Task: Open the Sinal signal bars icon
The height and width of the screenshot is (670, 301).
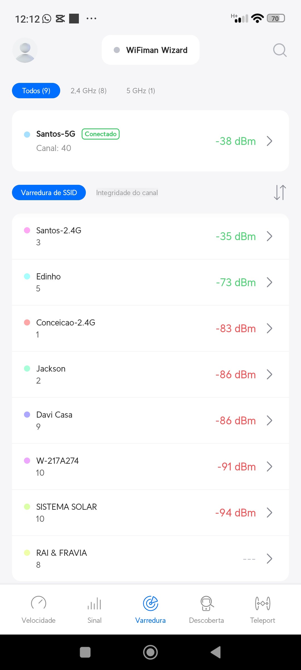Action: 94,604
